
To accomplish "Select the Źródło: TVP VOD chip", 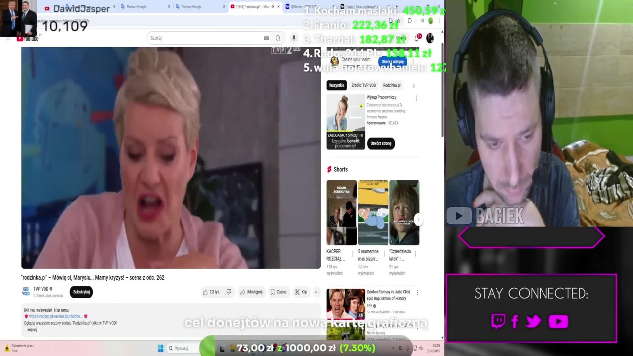I will 363,85.
